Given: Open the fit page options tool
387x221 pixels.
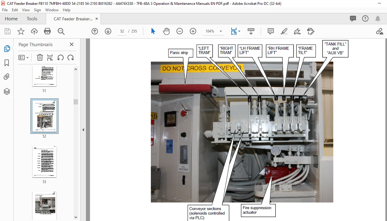Looking at the screenshot, I should coord(234,31).
